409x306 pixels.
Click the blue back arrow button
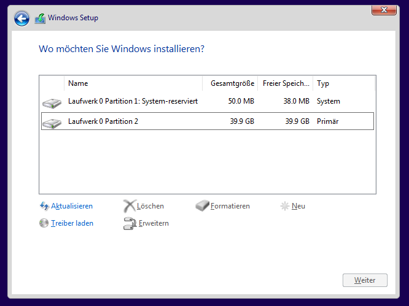coord(21,18)
